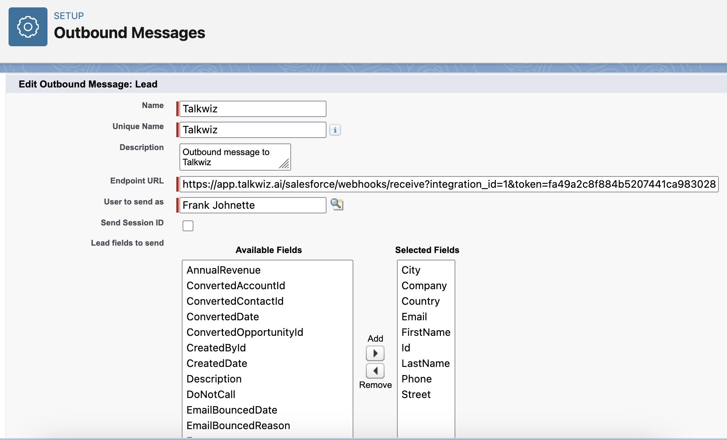Click the Setup gear icon
This screenshot has width=727, height=440.
[x=28, y=27]
